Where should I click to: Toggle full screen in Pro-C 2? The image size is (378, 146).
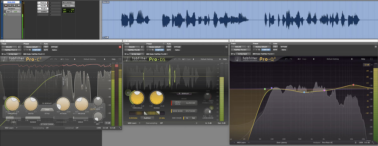tap(120, 59)
